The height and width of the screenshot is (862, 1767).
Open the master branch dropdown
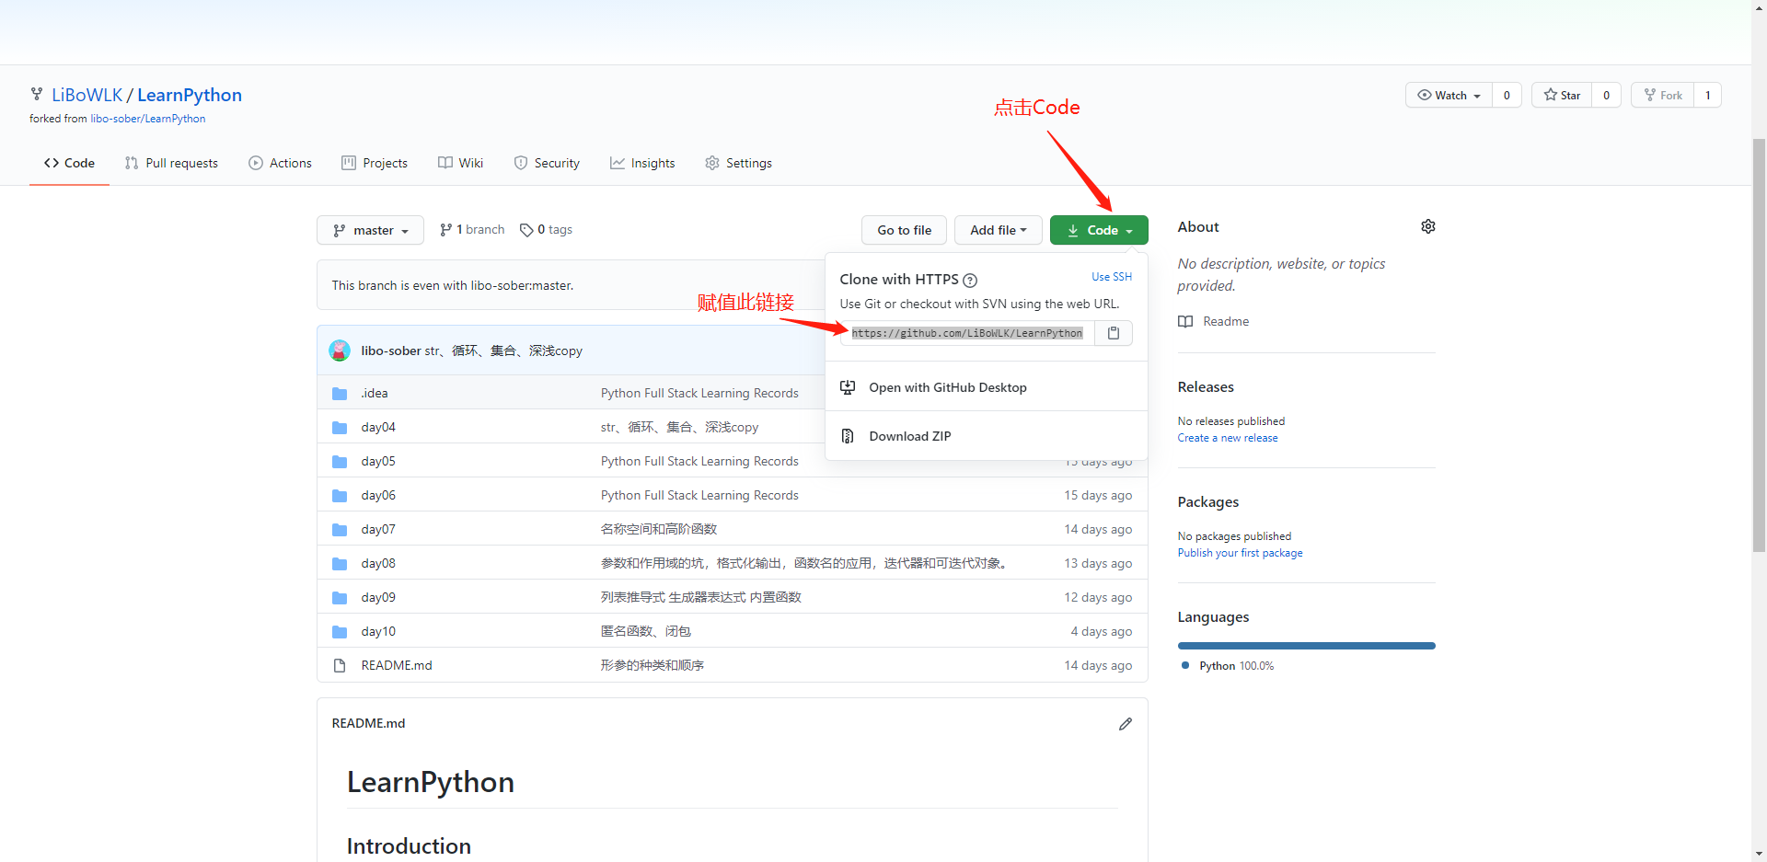pyautogui.click(x=370, y=230)
